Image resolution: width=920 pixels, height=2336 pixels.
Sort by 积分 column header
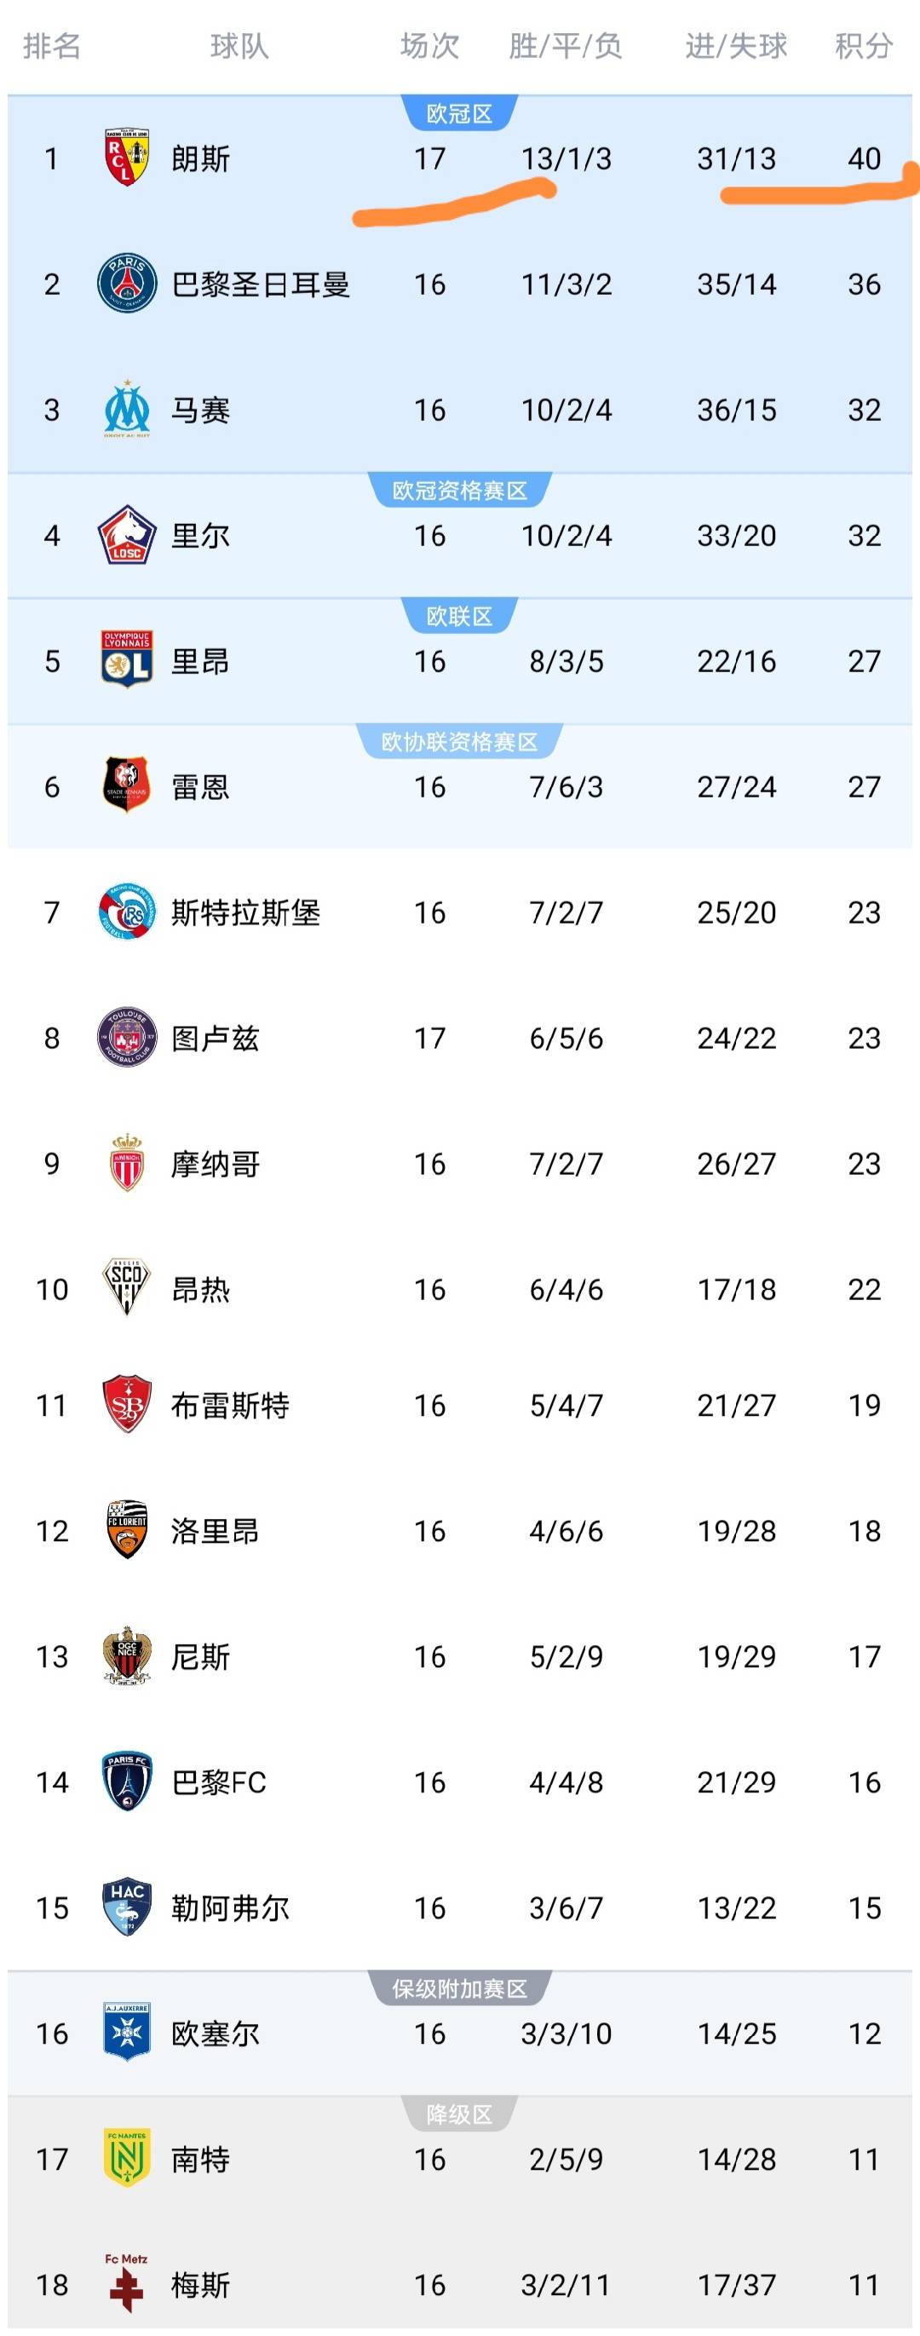point(863,45)
